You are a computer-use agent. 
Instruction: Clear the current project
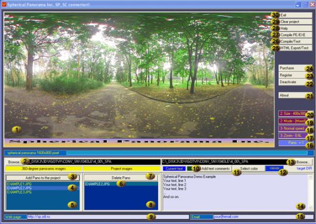click(296, 22)
